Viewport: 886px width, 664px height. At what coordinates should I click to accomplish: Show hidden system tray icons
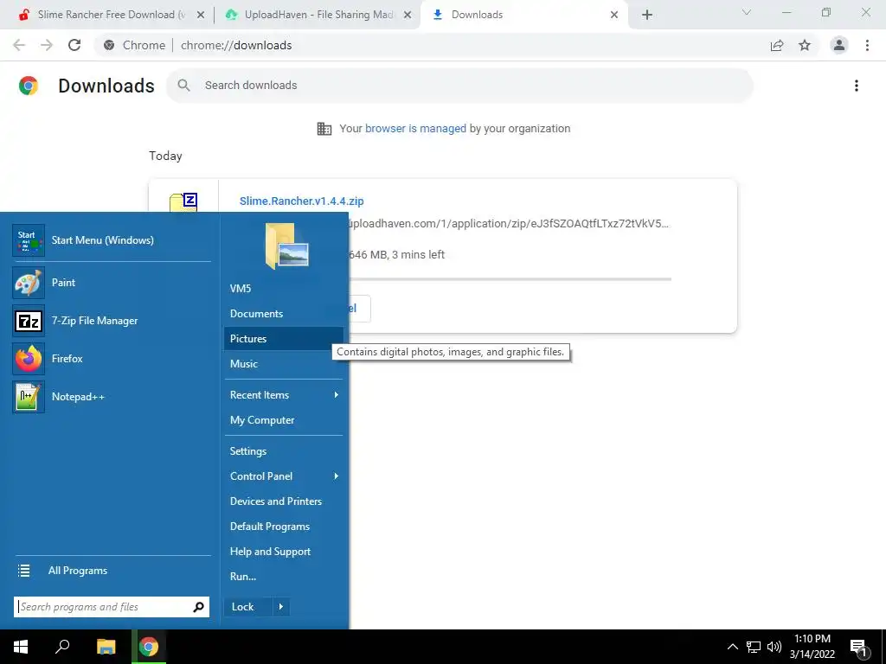[732, 647]
